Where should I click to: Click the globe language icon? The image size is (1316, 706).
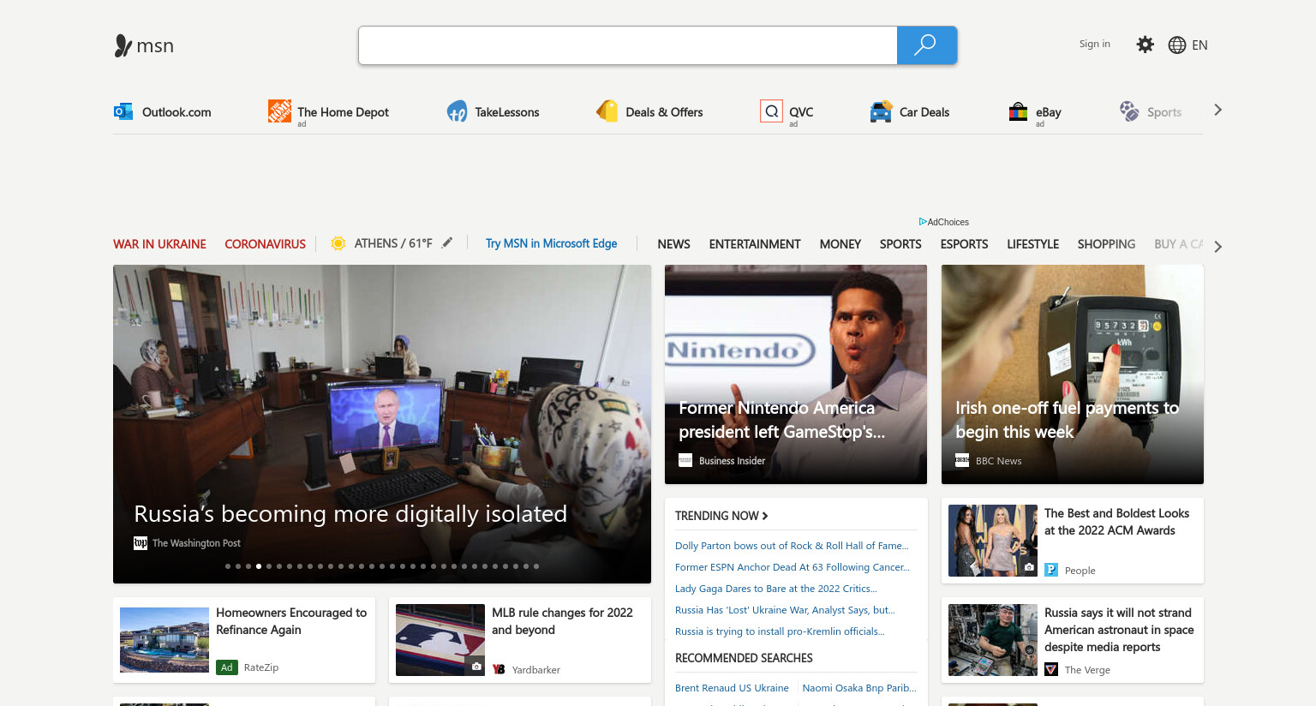(1177, 45)
